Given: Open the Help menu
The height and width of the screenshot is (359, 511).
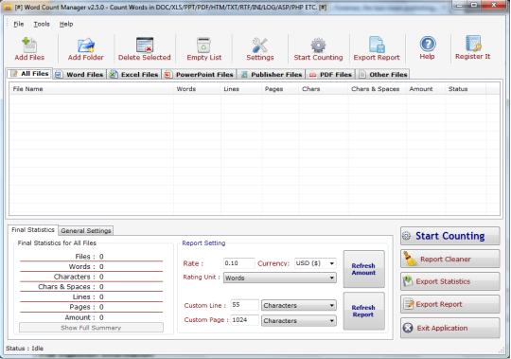Looking at the screenshot, I should click(x=66, y=24).
